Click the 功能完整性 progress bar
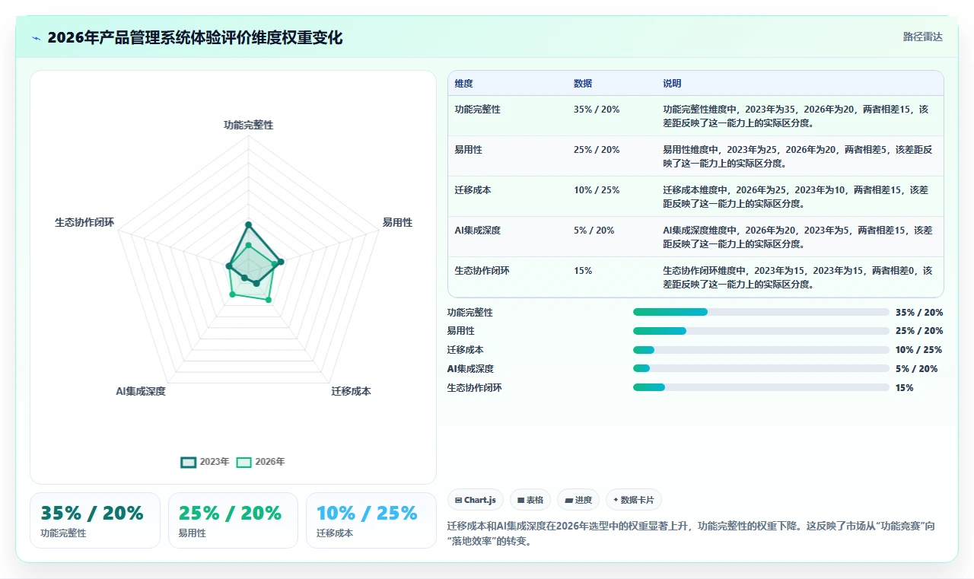 pyautogui.click(x=761, y=312)
